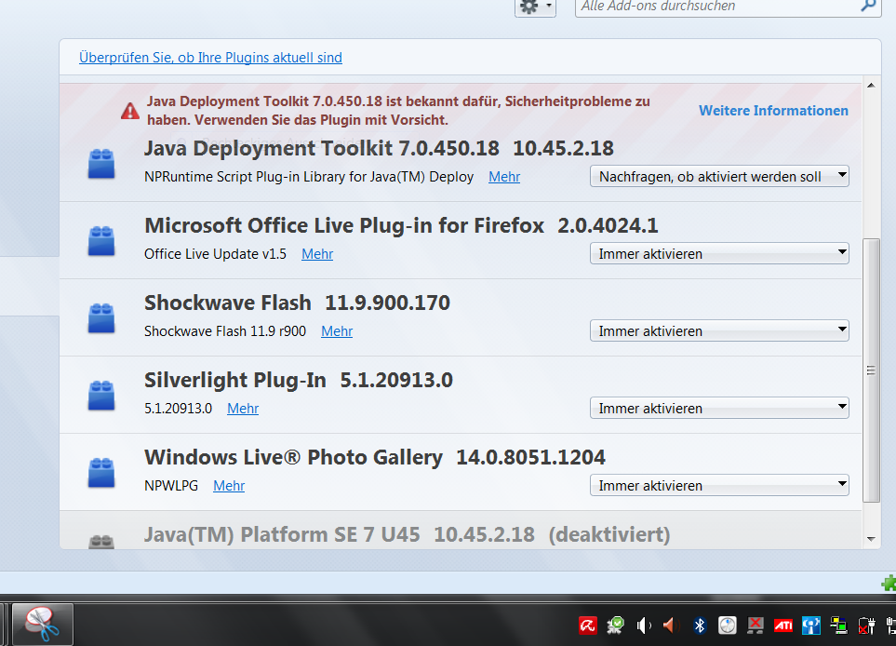
Task: Open activation dropdown for Microsoft Office Live Plug-in
Action: point(719,253)
